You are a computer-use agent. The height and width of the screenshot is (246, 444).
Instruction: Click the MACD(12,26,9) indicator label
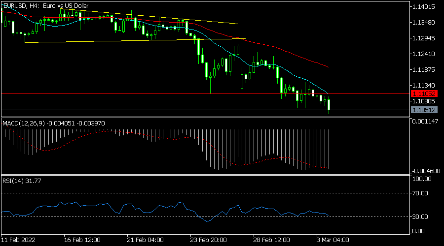pos(53,123)
